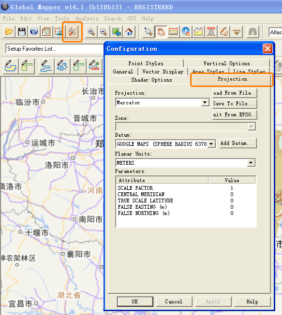Select the Grab-and-drag hand tool
This screenshot has width=282, height=315.
coord(161,32)
